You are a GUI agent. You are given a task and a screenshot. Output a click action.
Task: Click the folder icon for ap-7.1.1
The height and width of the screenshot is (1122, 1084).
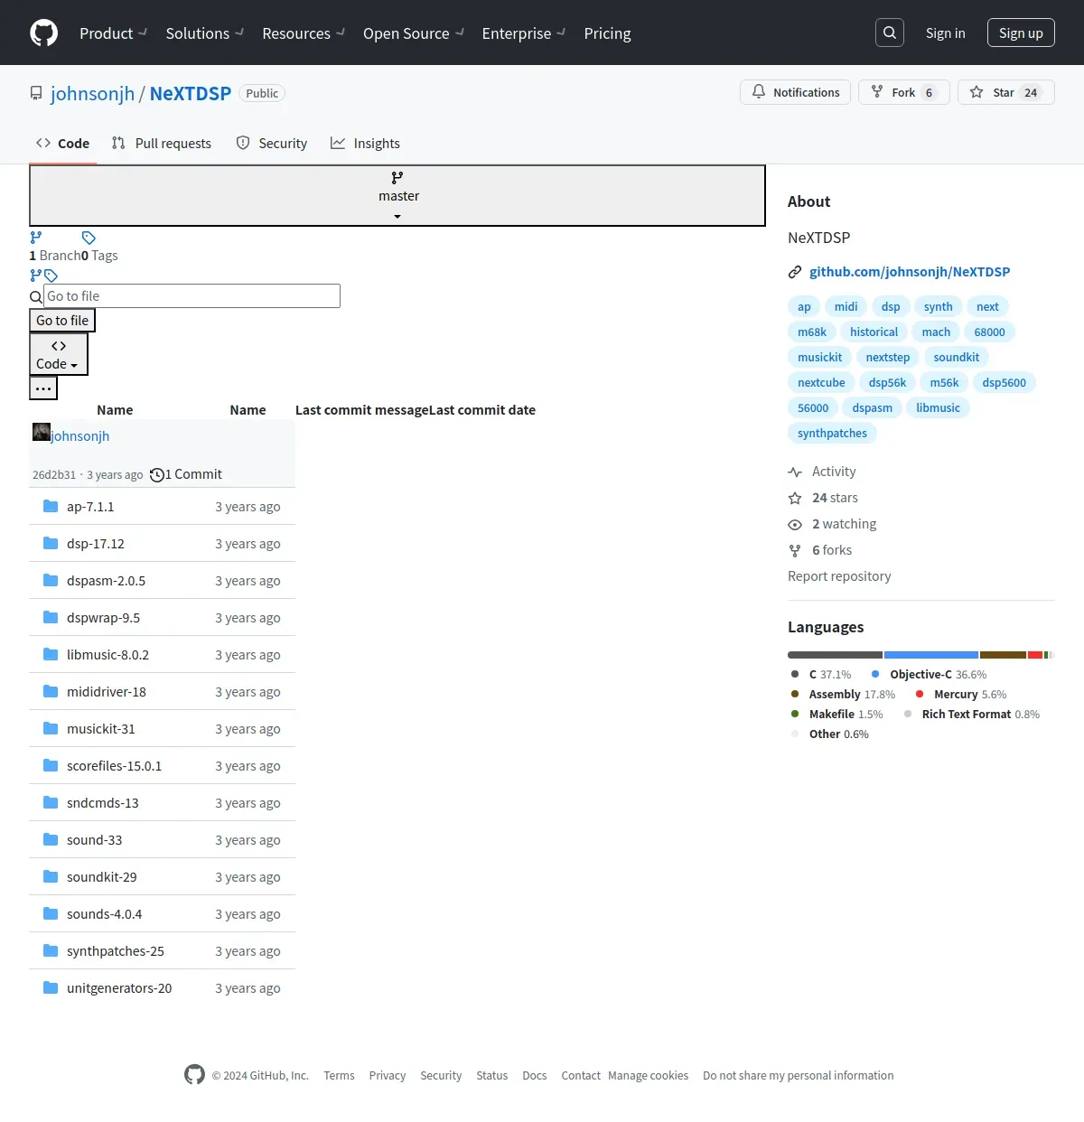coord(51,506)
